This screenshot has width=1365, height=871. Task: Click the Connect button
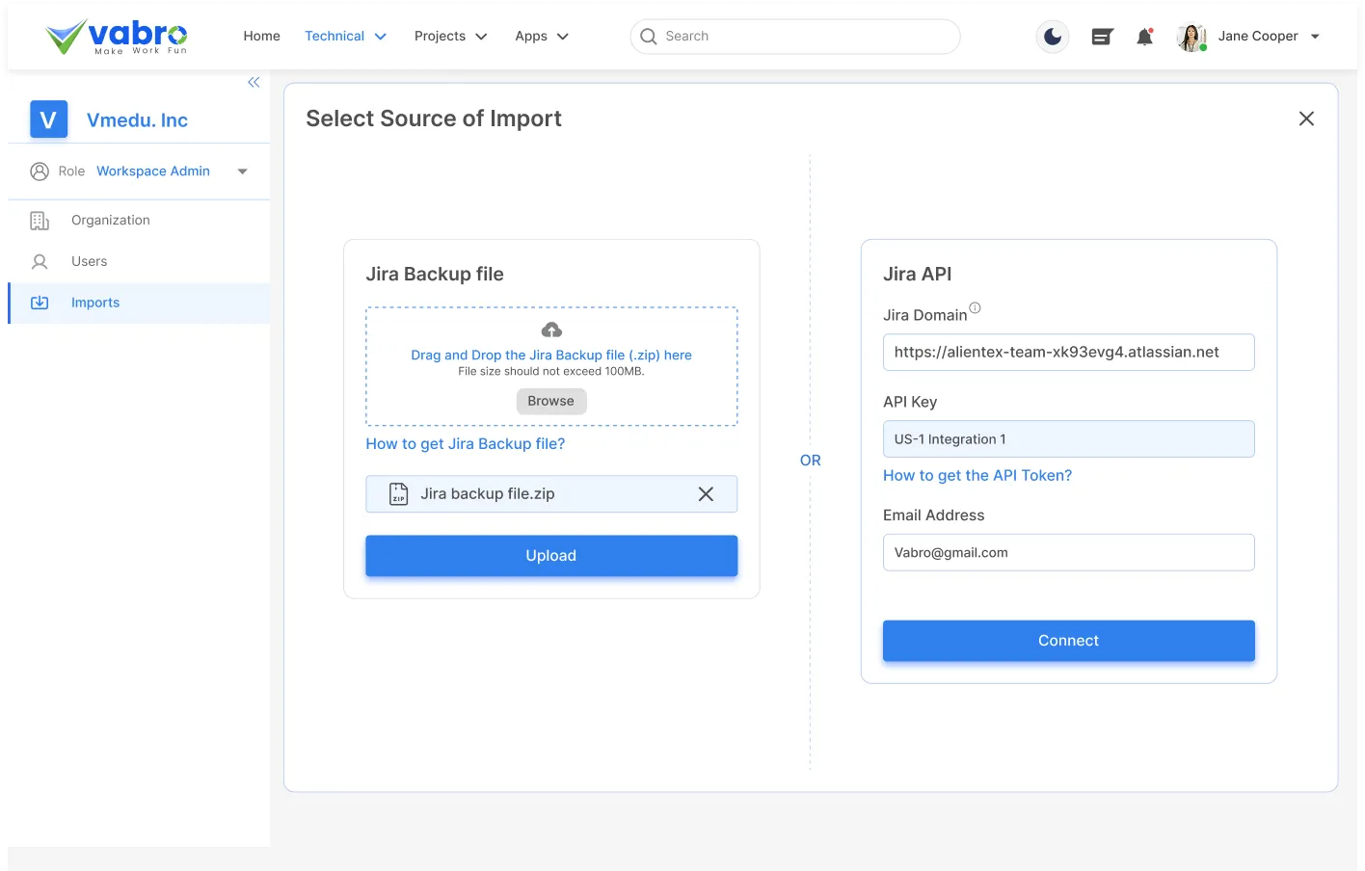tap(1068, 641)
